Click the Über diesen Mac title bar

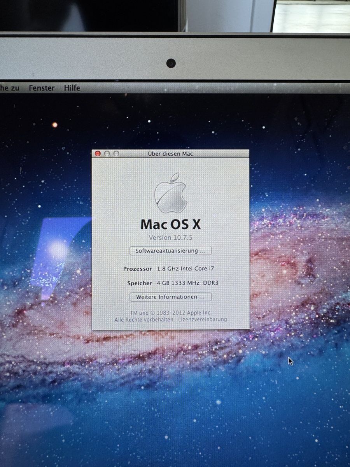[x=170, y=154]
